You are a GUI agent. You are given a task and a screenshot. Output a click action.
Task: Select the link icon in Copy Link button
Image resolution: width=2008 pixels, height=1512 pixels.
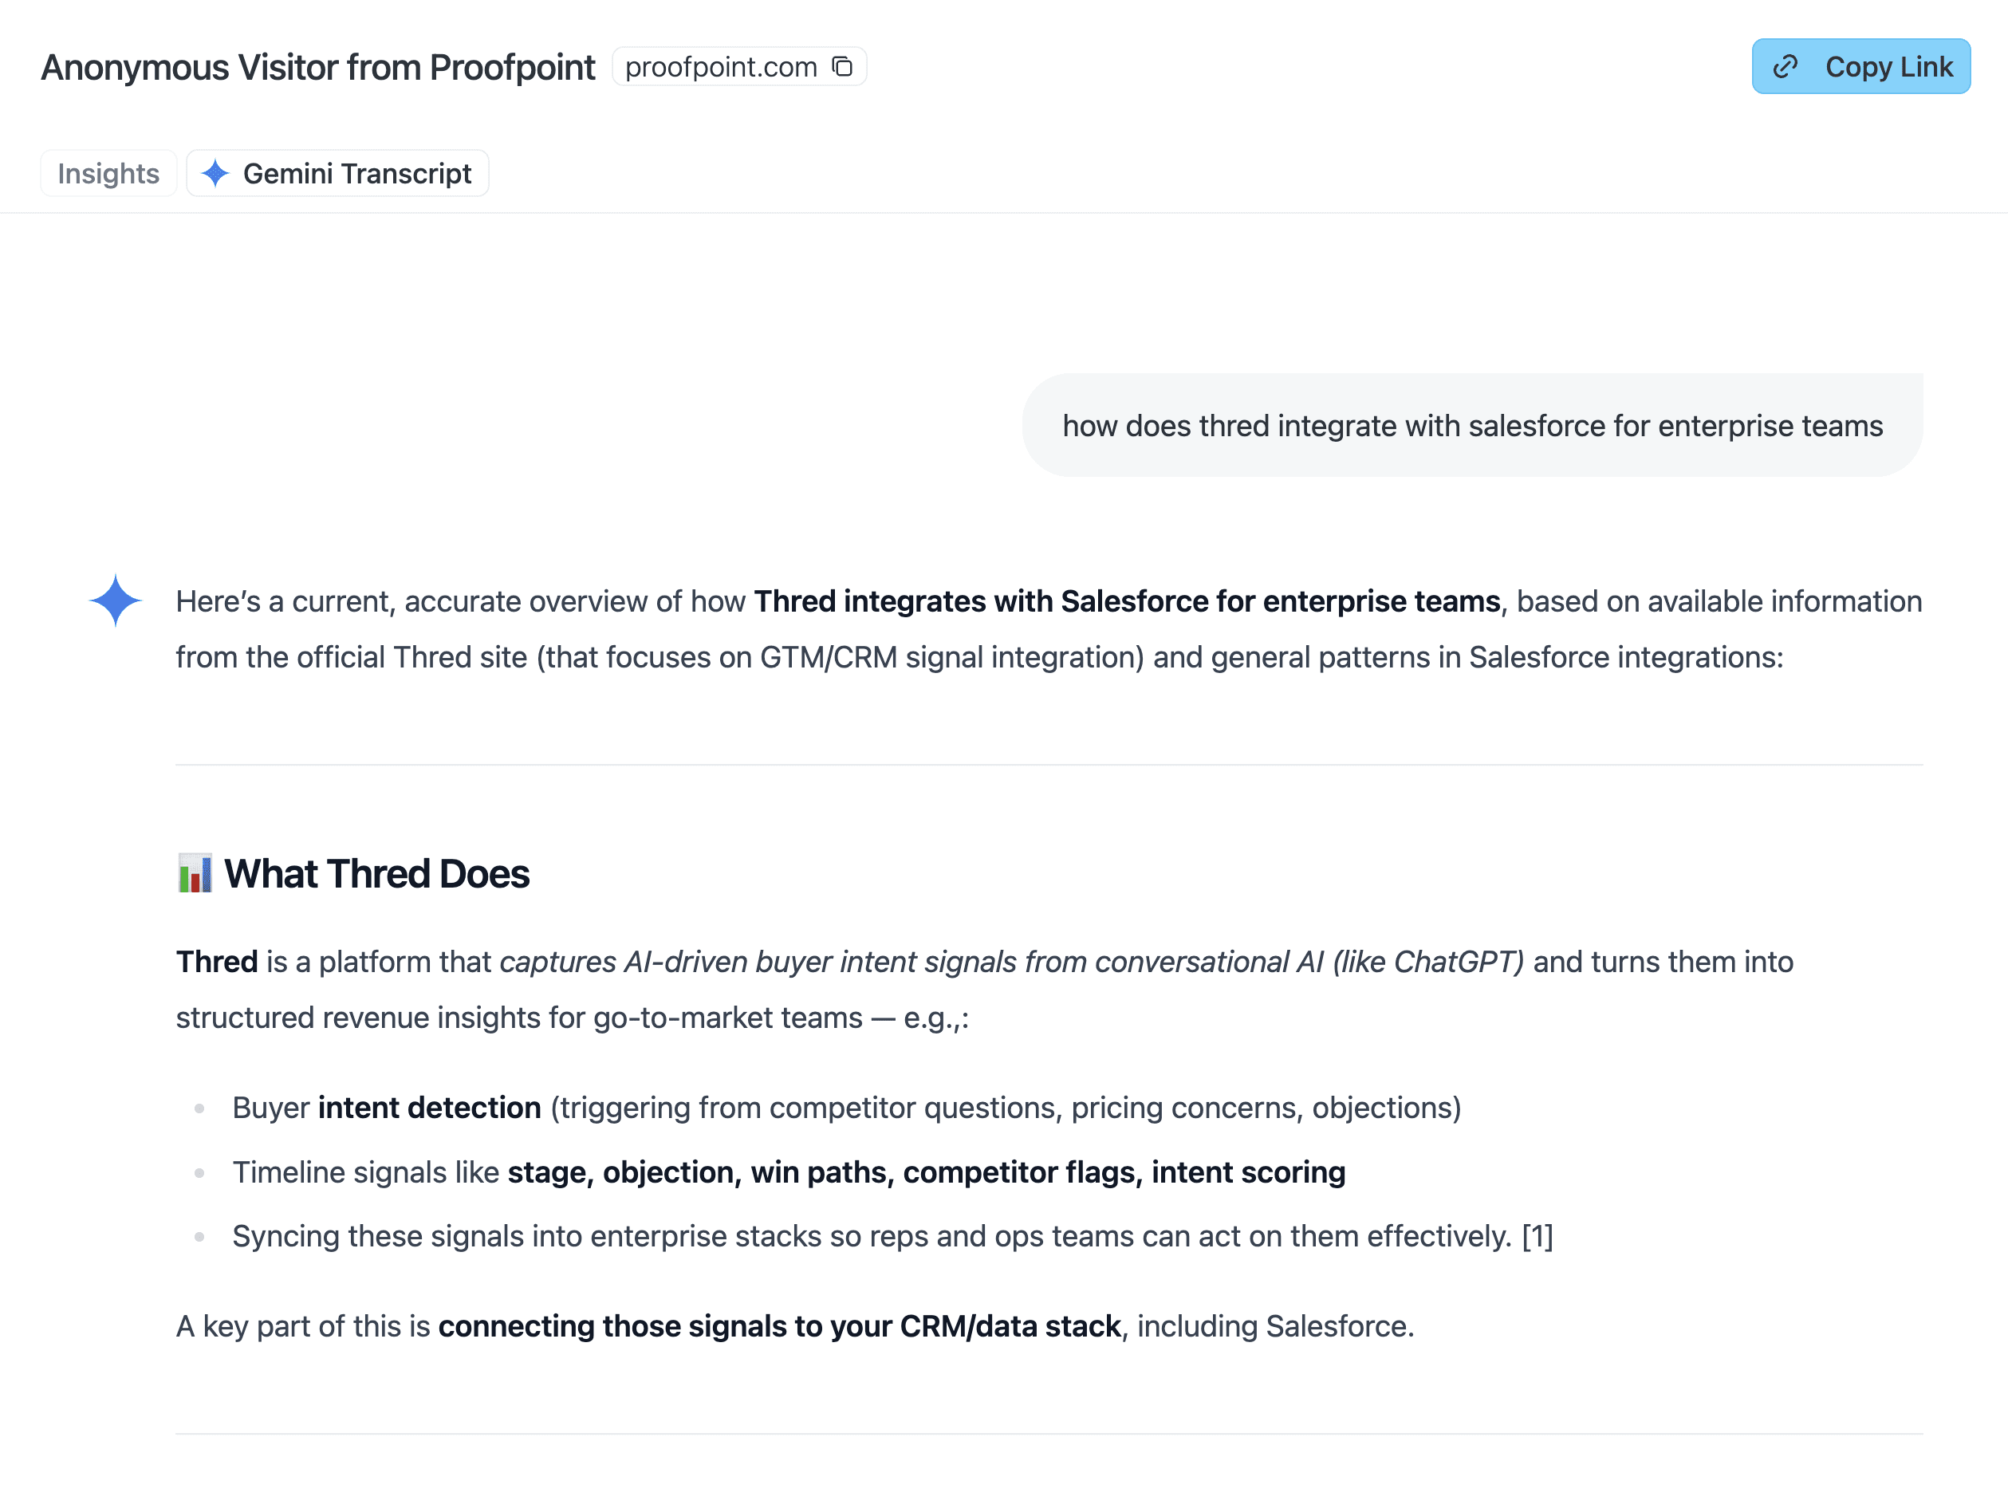pos(1785,66)
